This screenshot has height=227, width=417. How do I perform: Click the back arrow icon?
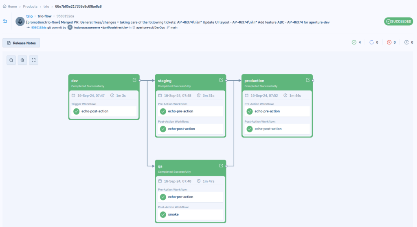click(x=5, y=21)
